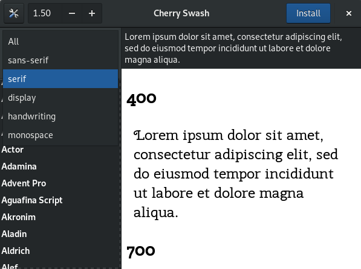Select the All category filter
This screenshot has height=269, width=361.
coord(60,42)
